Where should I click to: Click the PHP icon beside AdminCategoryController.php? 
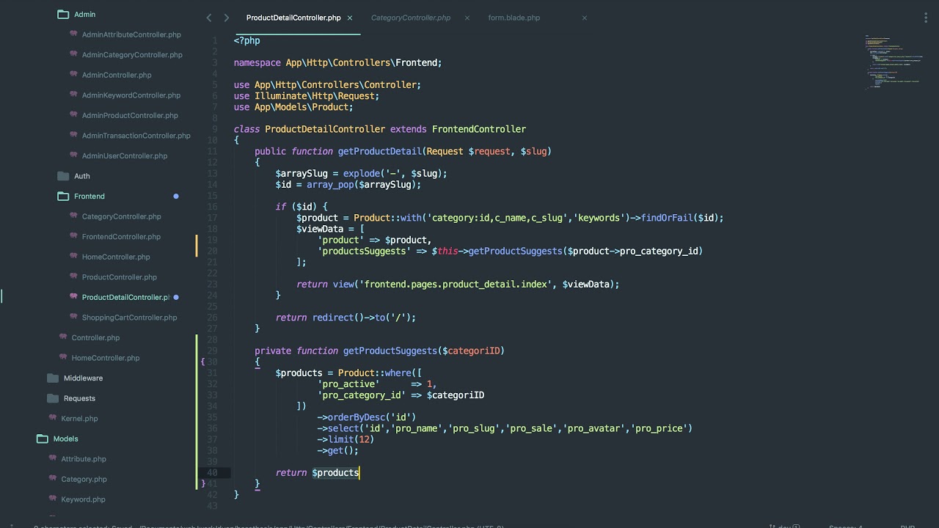tap(73, 55)
